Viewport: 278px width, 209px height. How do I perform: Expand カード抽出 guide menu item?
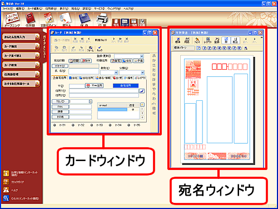[21, 46]
